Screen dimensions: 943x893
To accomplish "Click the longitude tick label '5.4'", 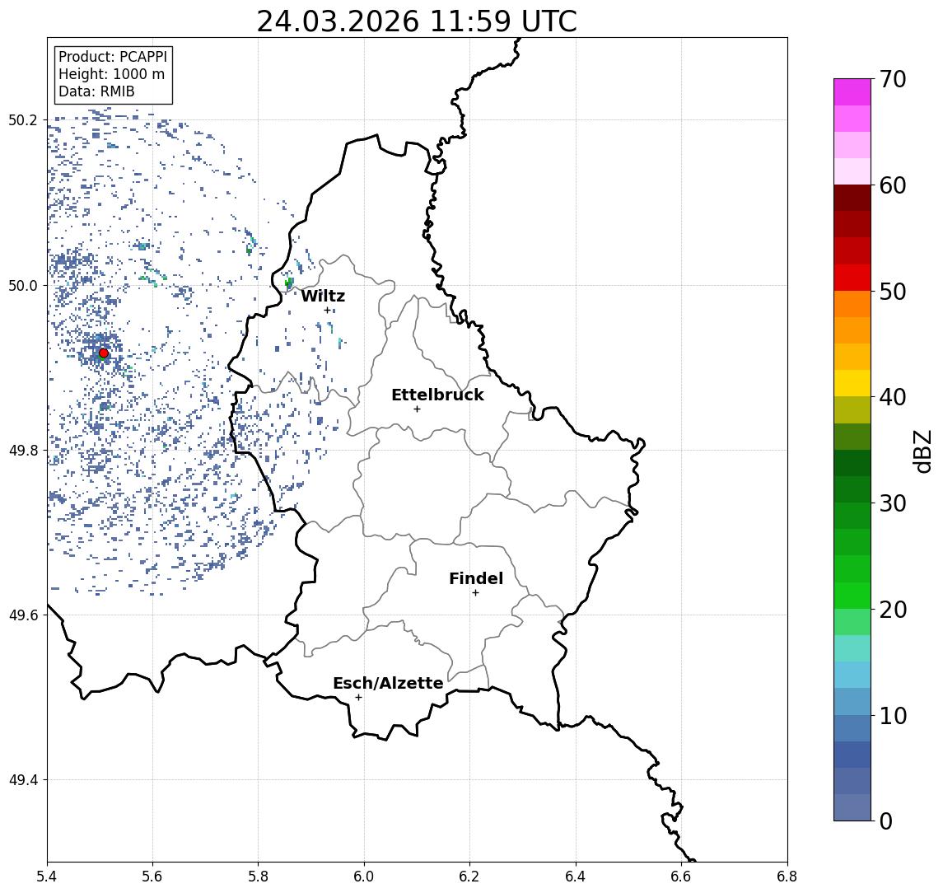I will pyautogui.click(x=47, y=877).
